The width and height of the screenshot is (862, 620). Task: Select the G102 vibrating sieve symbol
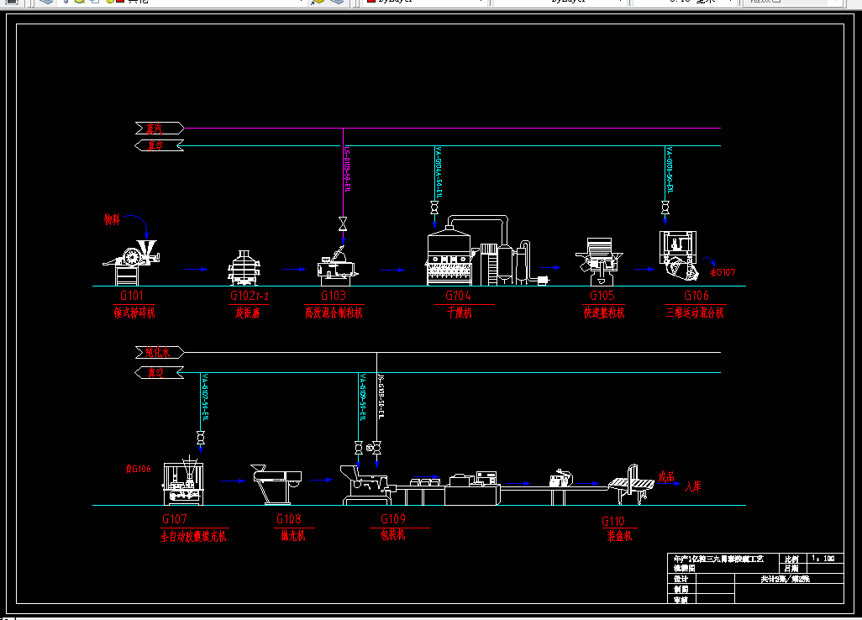tap(244, 268)
